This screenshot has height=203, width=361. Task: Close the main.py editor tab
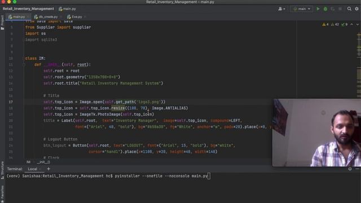[28, 17]
